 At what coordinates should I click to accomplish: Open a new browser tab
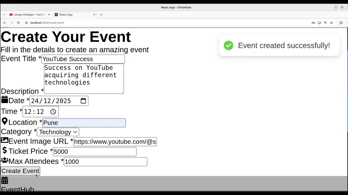coord(101,15)
